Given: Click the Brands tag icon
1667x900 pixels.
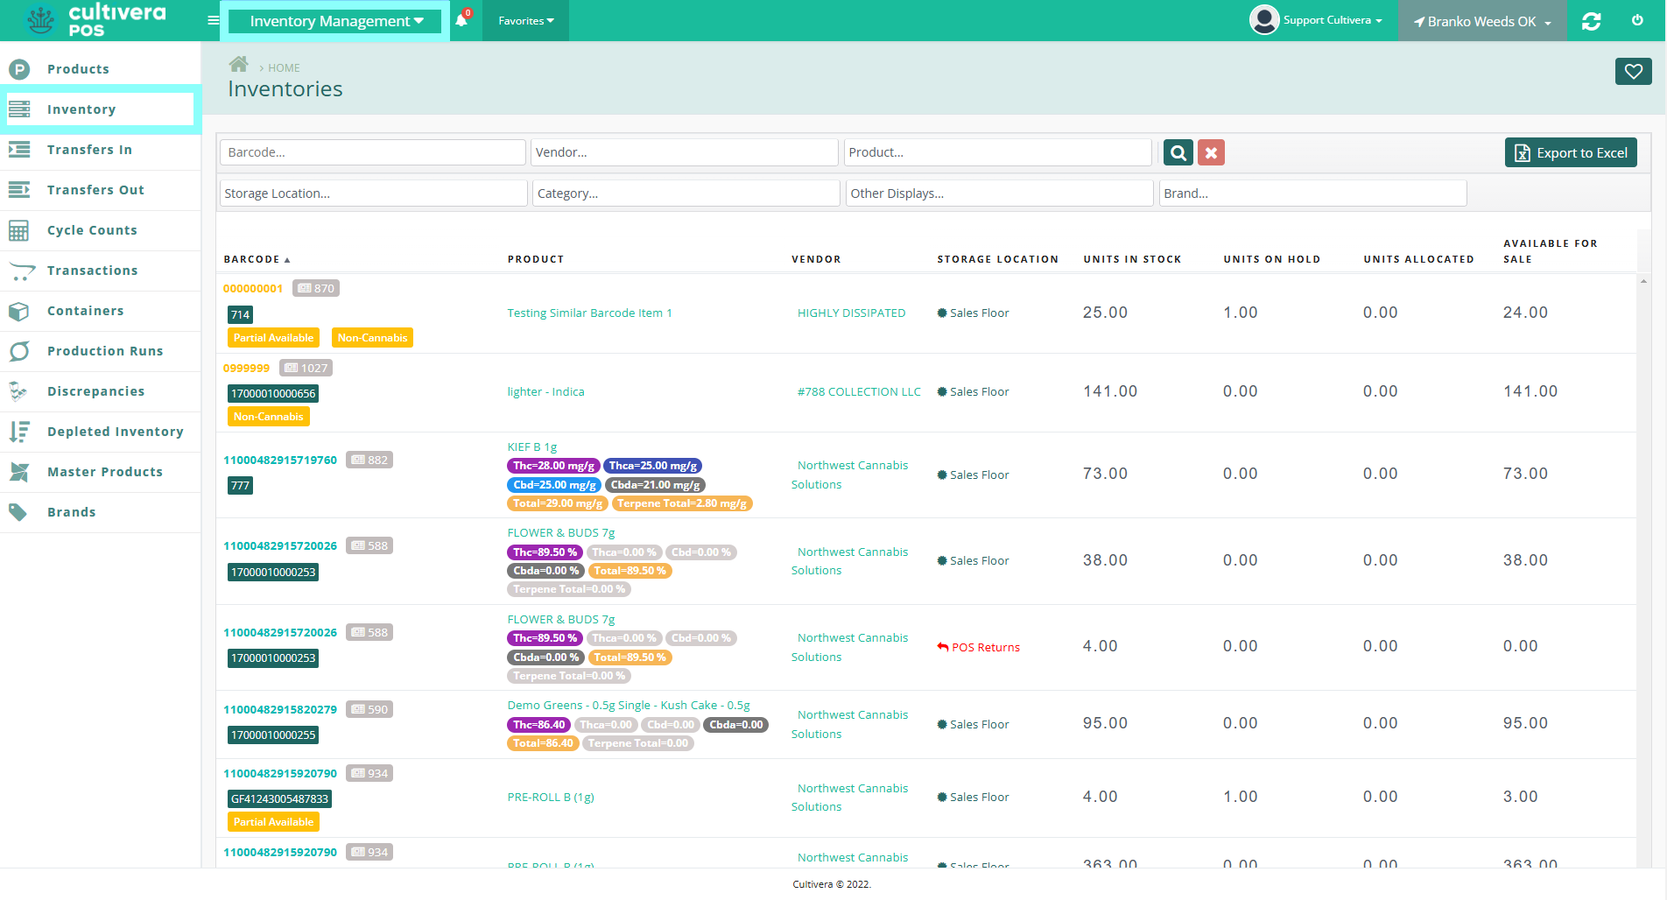Looking at the screenshot, I should [18, 512].
